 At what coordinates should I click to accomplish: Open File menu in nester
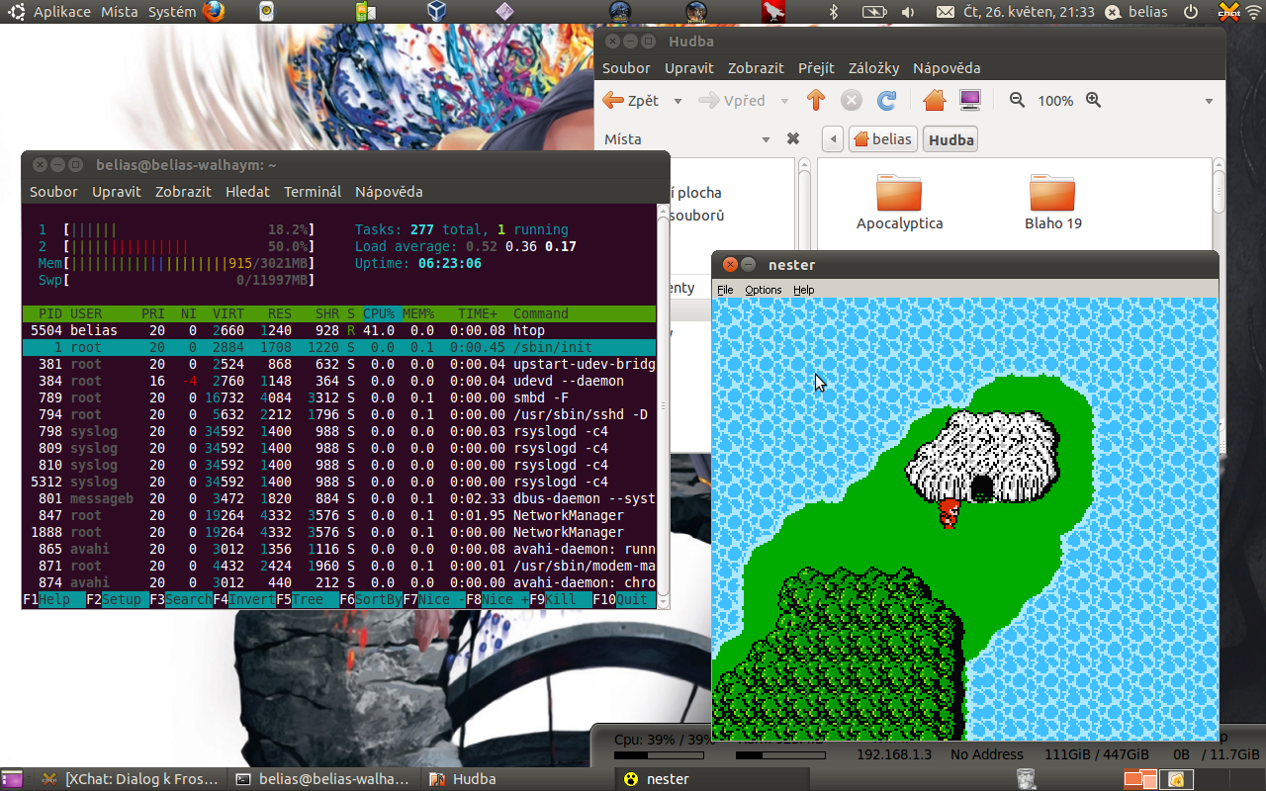point(725,290)
